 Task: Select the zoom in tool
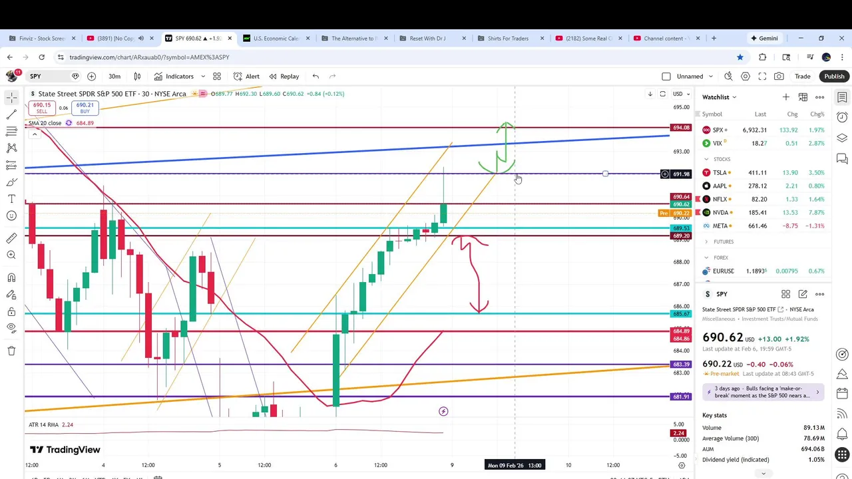(11, 255)
